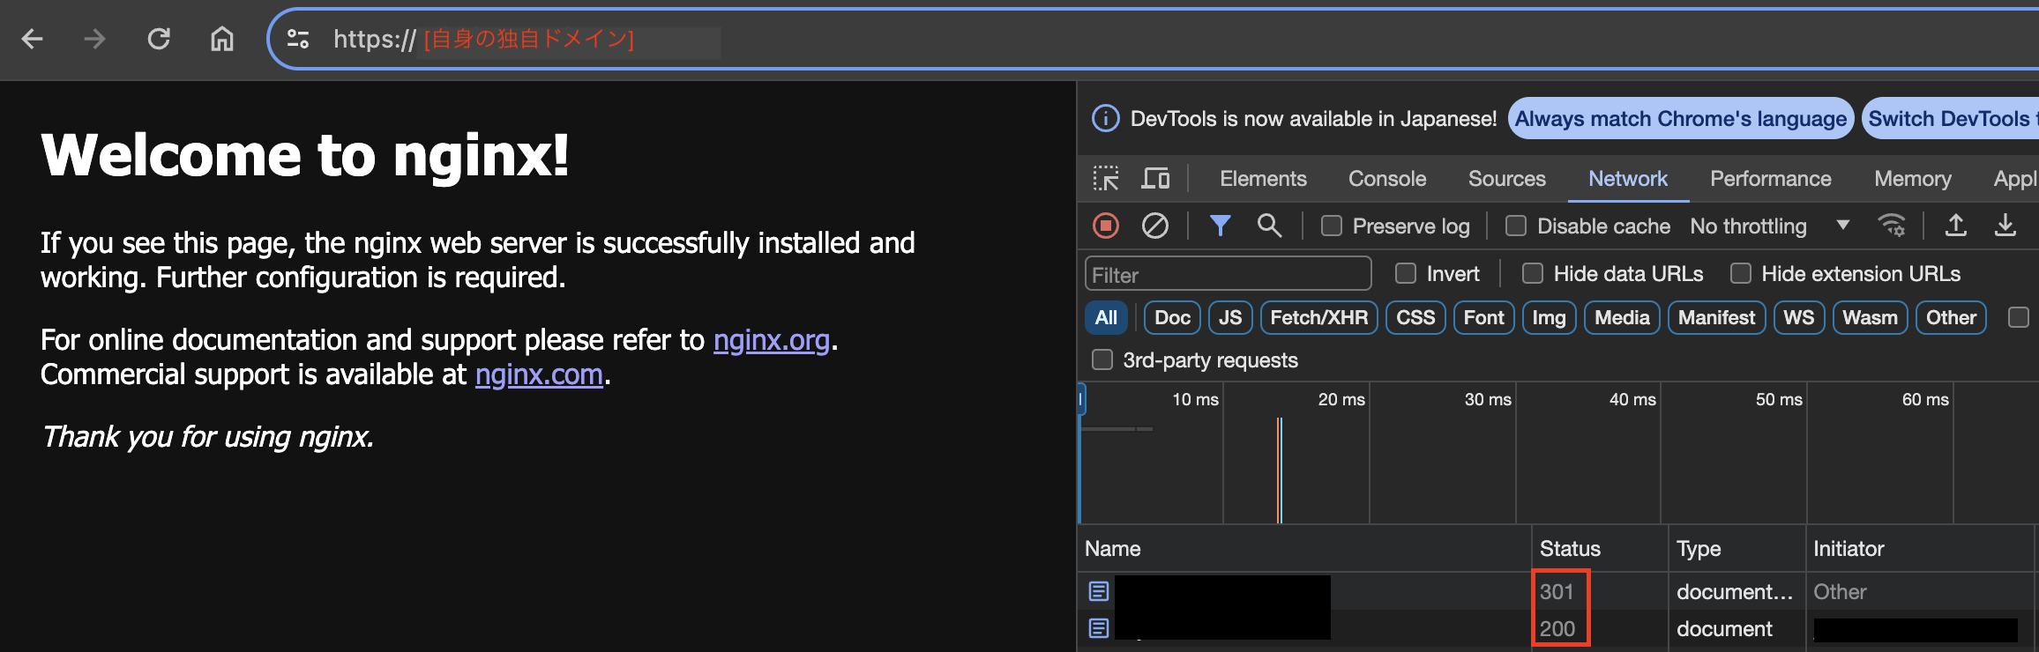Clear the network log
This screenshot has width=2039, height=652.
(x=1155, y=226)
